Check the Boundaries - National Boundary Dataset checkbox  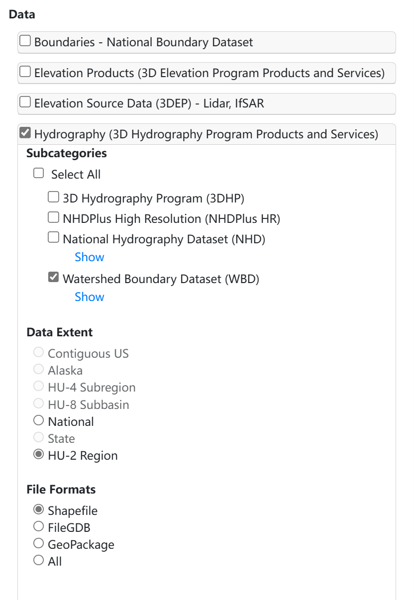pyautogui.click(x=25, y=41)
